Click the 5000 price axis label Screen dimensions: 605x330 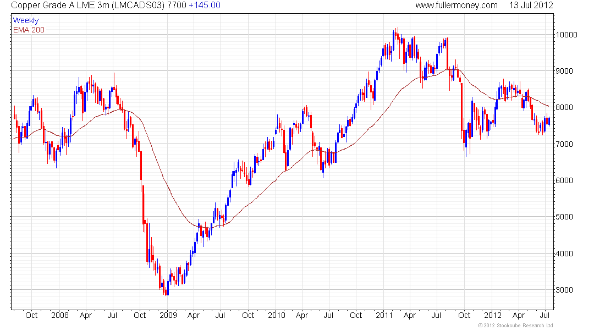564,217
